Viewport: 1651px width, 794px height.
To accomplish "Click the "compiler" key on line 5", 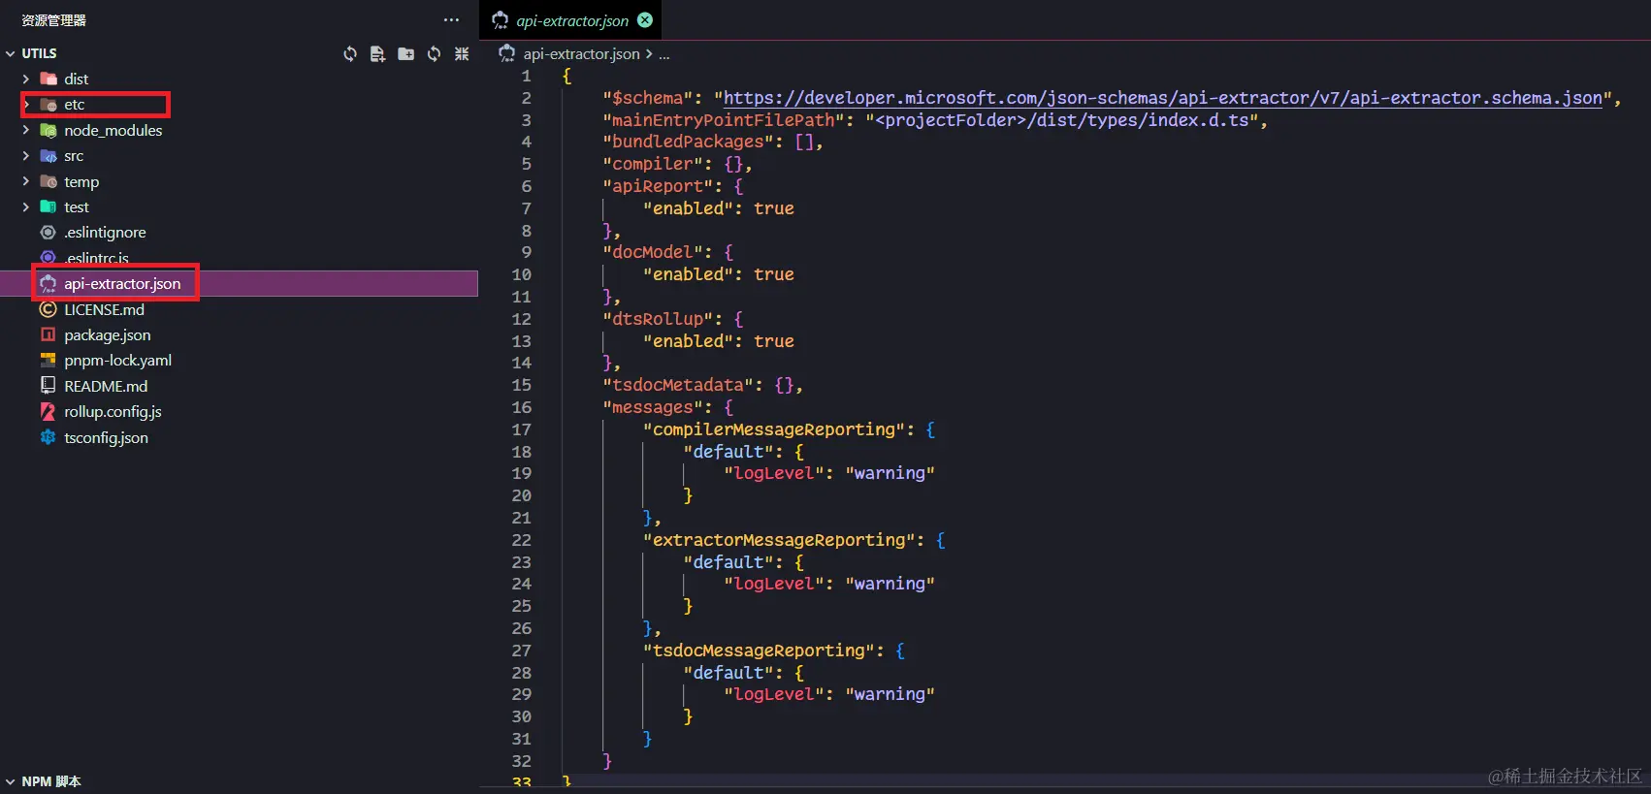I will point(652,164).
